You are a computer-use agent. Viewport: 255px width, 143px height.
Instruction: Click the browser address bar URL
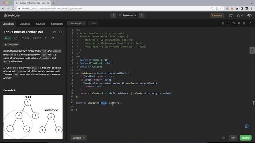click(52, 8)
